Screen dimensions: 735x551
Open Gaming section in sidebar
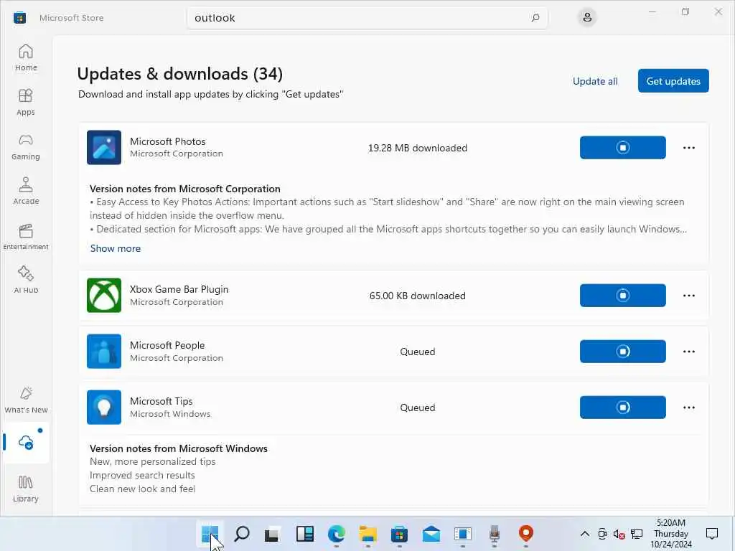tap(26, 146)
